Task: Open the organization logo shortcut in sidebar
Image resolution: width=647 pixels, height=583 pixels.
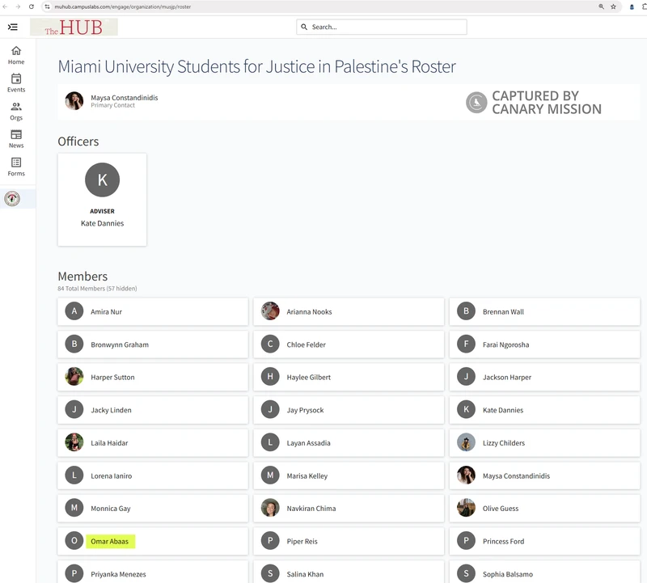Action: (x=12, y=199)
